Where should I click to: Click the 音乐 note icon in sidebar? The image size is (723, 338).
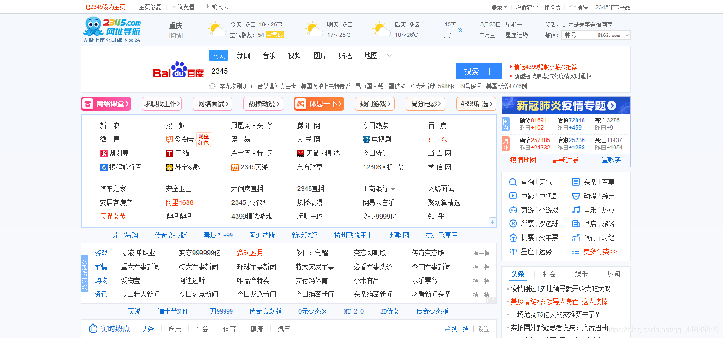click(576, 210)
